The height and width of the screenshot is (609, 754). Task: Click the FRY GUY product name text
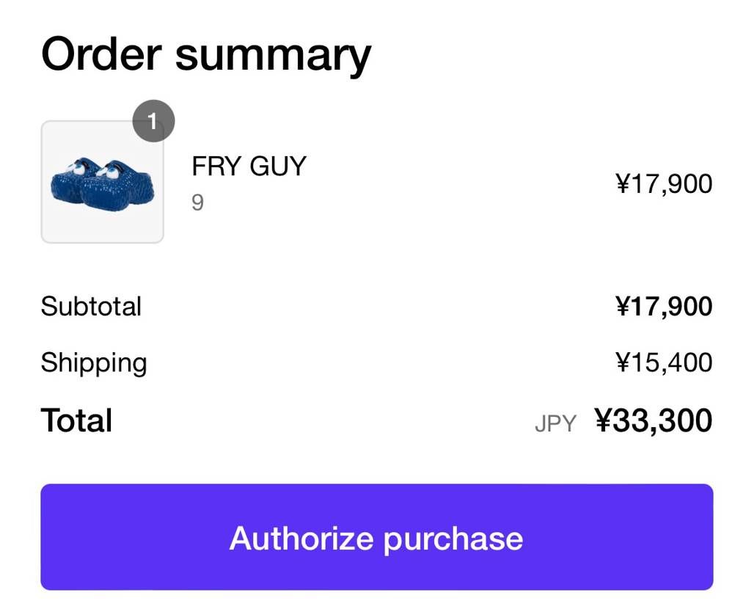pos(249,167)
